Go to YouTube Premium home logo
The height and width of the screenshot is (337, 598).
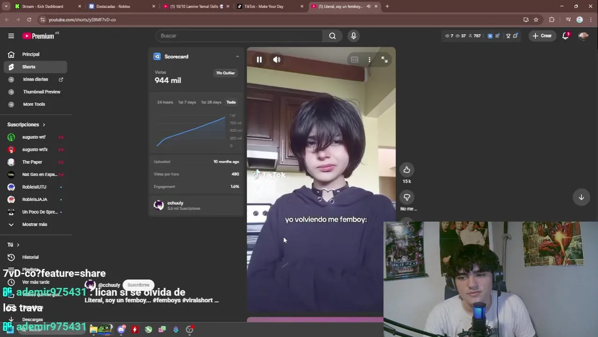coord(39,36)
